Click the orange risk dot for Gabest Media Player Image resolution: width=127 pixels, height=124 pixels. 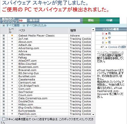coord(12,35)
